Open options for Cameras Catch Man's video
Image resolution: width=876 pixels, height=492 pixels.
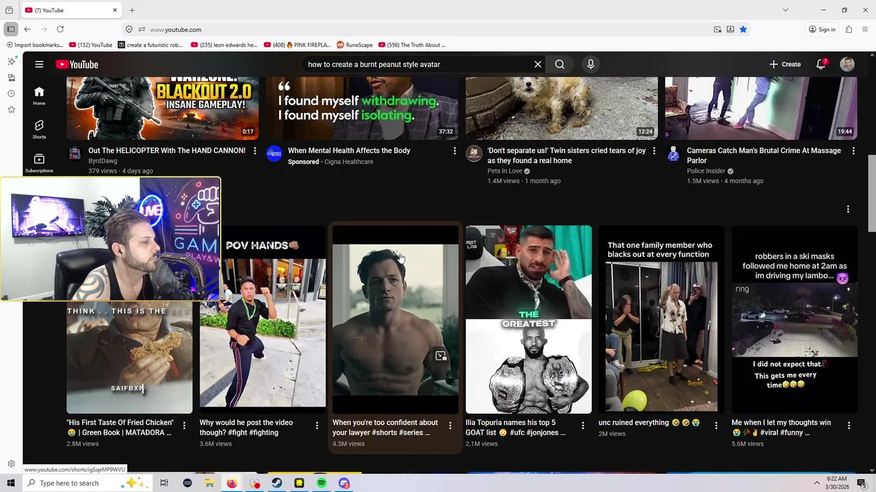(x=853, y=151)
